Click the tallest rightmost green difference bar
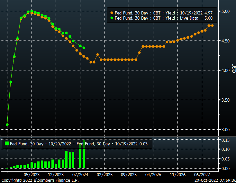 click(x=84, y=154)
